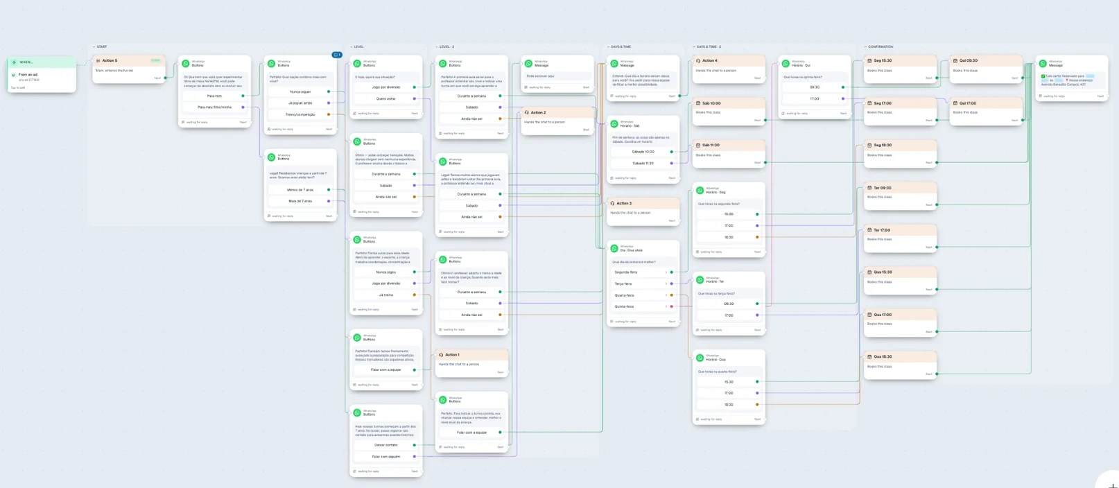Select the Falar com alguém option
Image resolution: width=1119 pixels, height=488 pixels.
click(385, 457)
